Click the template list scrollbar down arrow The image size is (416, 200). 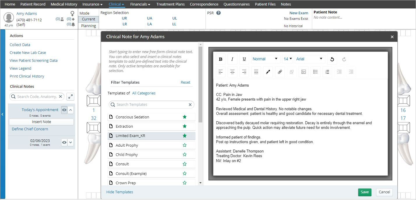(x=200, y=183)
